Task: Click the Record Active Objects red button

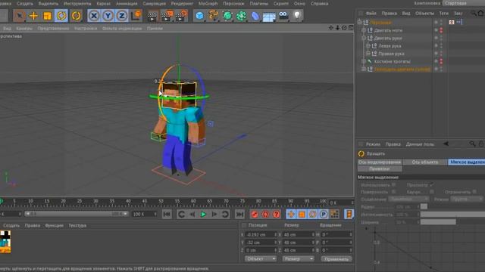Action: (255, 214)
